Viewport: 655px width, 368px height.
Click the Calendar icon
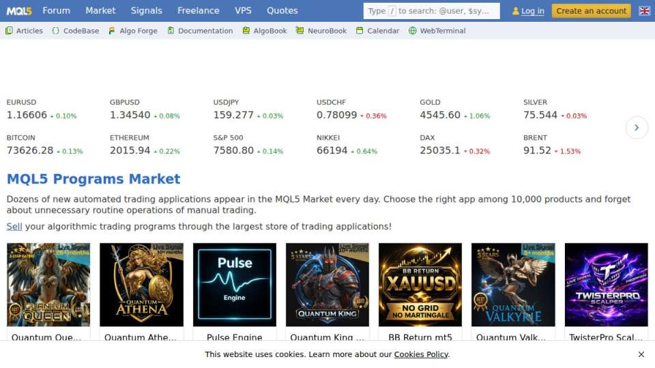tap(360, 31)
